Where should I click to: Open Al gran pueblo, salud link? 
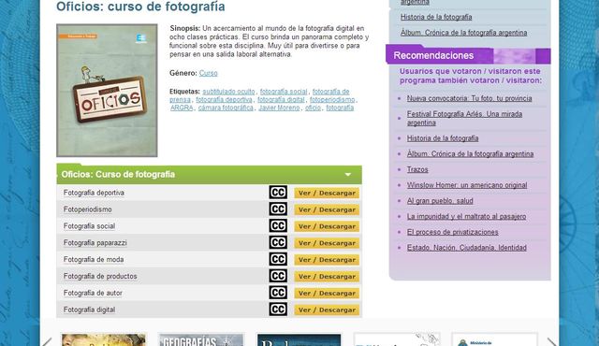pos(440,201)
